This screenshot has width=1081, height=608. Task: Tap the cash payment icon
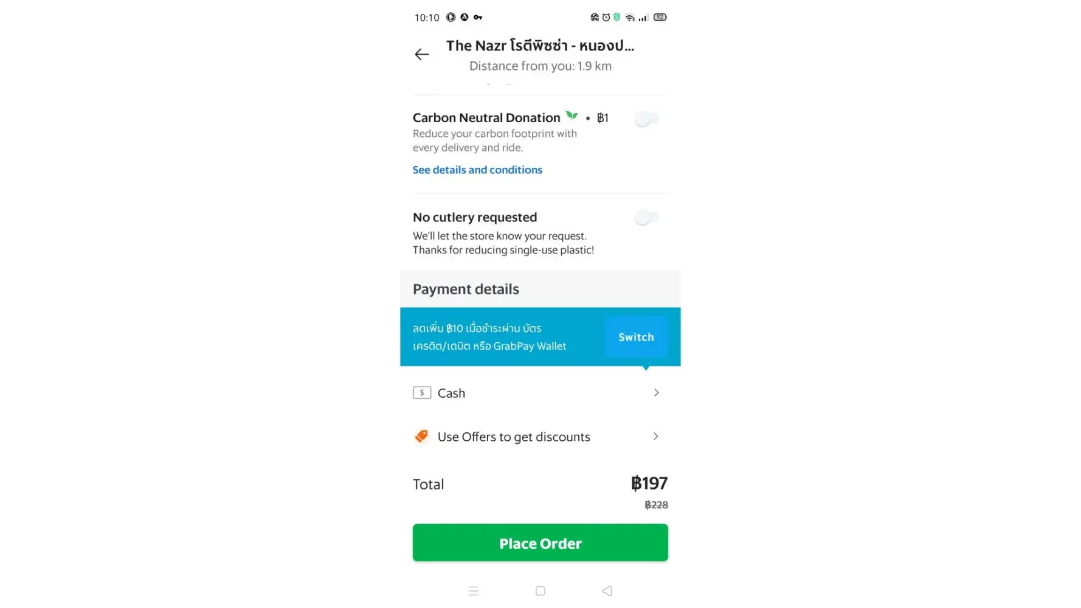pos(422,393)
